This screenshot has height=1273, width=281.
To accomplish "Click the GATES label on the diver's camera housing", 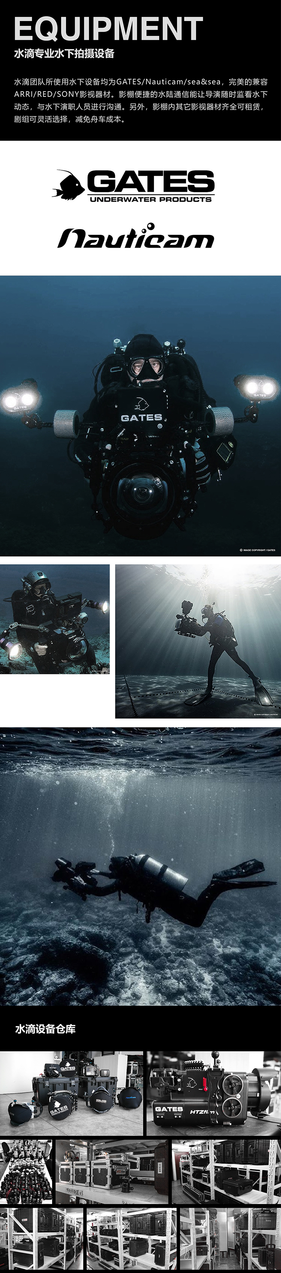I will click(141, 418).
